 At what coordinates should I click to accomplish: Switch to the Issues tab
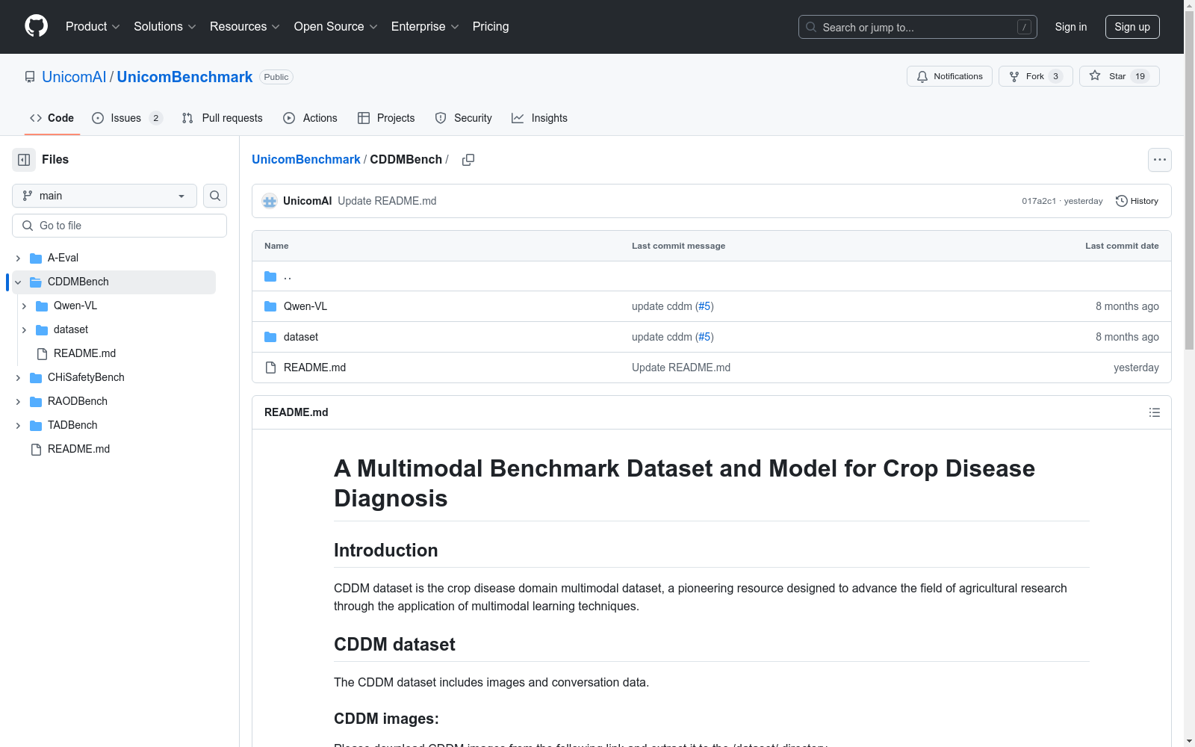[127, 118]
